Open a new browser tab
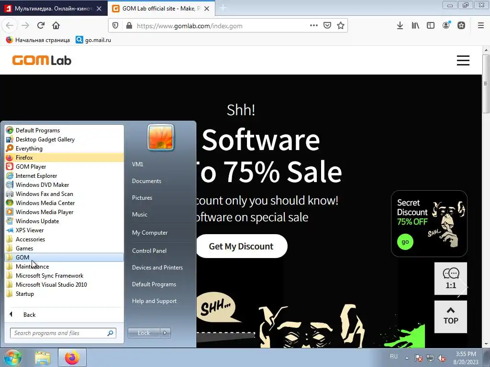 [x=223, y=8]
